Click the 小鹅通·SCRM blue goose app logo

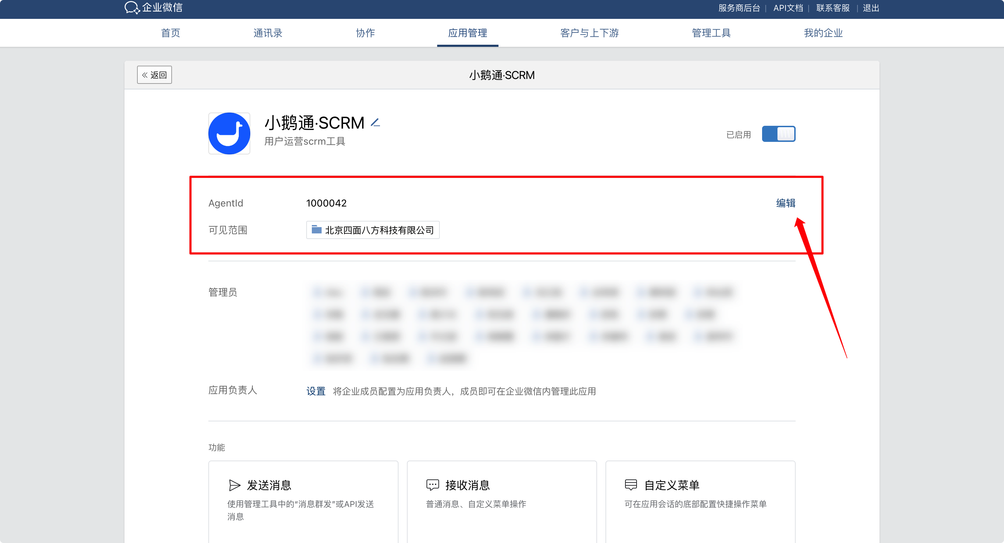pyautogui.click(x=229, y=133)
